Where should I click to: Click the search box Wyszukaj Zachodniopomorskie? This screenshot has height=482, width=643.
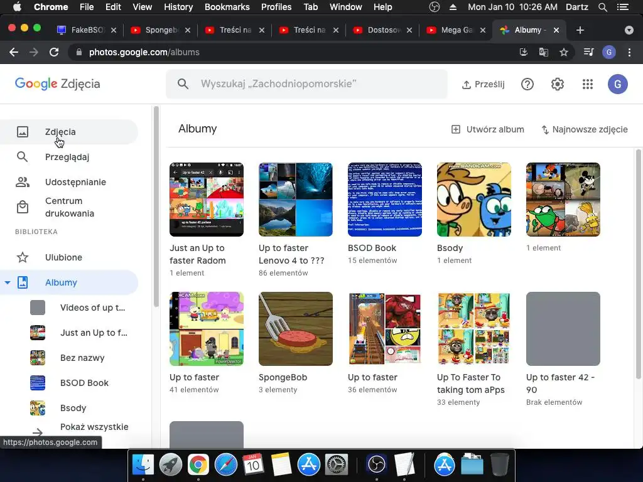coord(306,84)
